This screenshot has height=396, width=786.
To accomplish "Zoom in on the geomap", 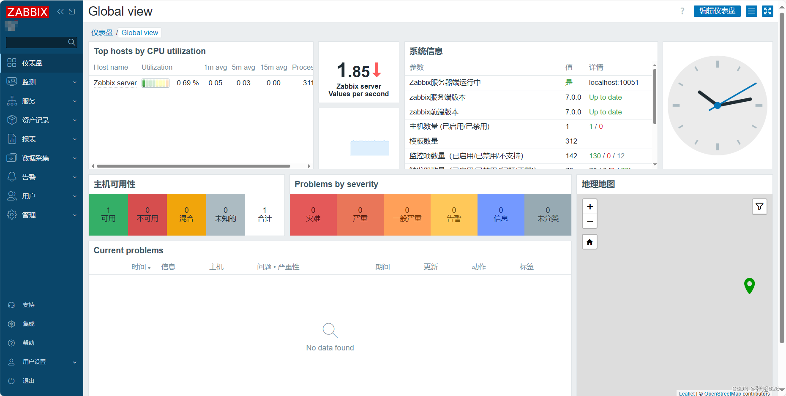I will pos(590,206).
